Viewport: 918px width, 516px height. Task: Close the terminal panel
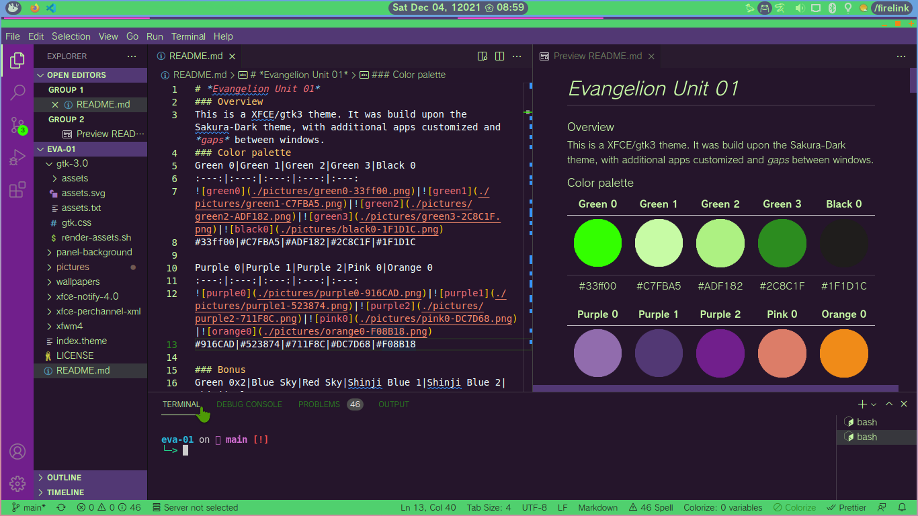click(x=905, y=404)
